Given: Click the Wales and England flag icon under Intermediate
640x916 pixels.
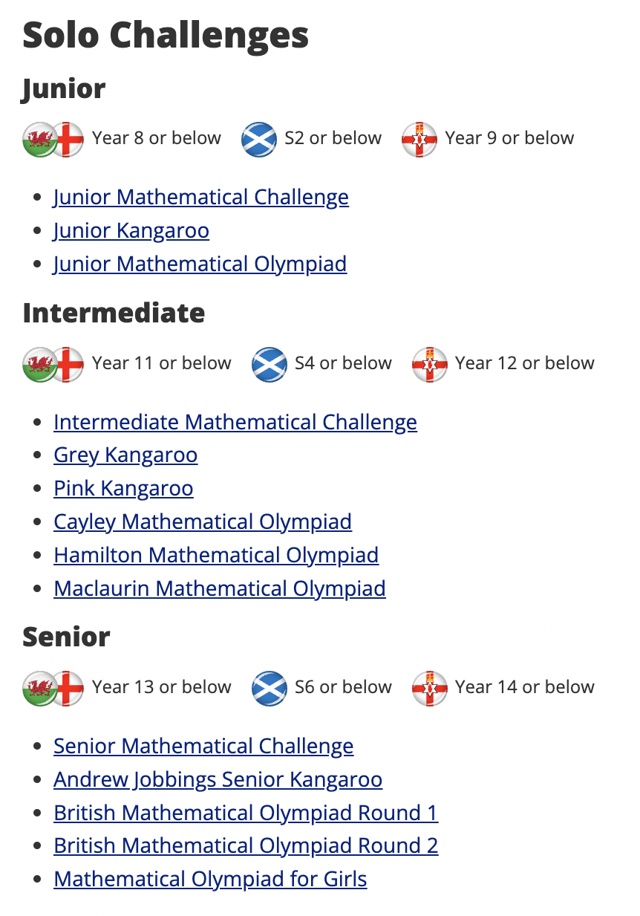Looking at the screenshot, I should pos(53,364).
